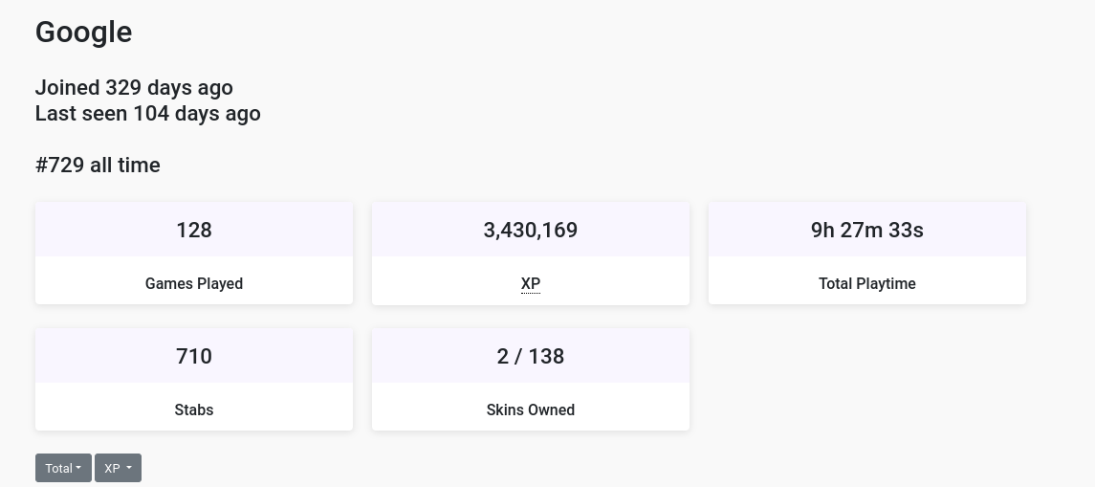The image size is (1095, 487).
Task: Select the 710 stabs value
Action: tap(194, 356)
